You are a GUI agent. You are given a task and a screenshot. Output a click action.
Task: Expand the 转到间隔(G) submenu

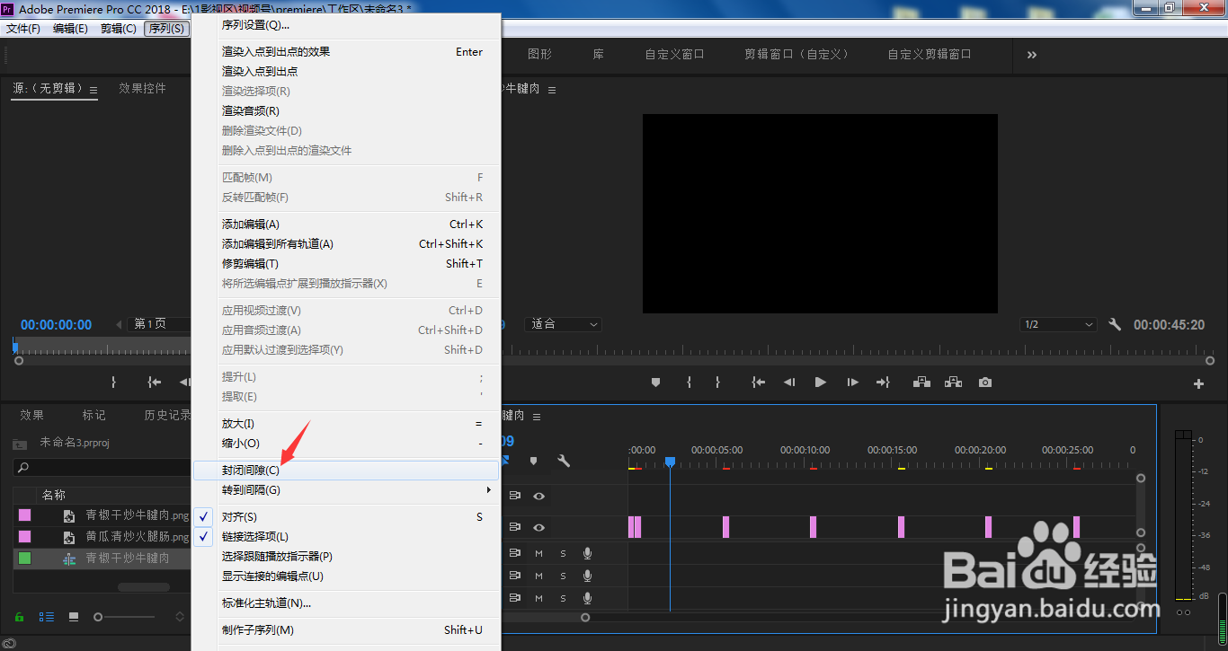pyautogui.click(x=346, y=489)
